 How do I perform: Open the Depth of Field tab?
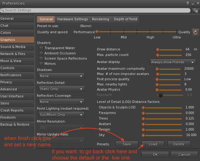[126, 19]
